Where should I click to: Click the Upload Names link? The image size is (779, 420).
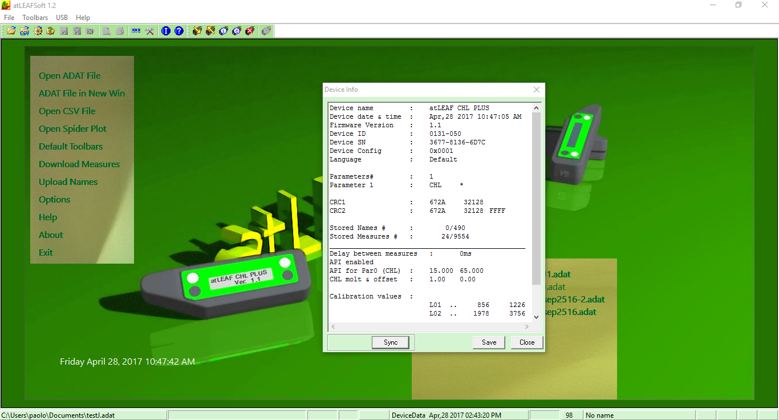tap(68, 182)
